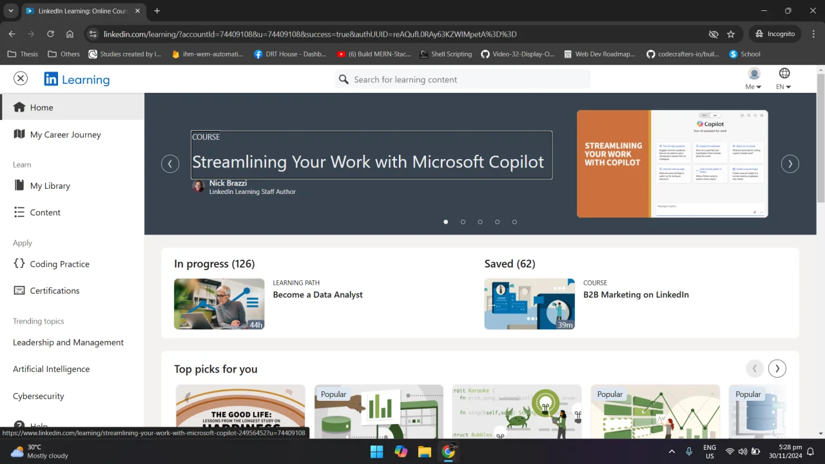Go to previous Top picks cards

[x=754, y=369]
